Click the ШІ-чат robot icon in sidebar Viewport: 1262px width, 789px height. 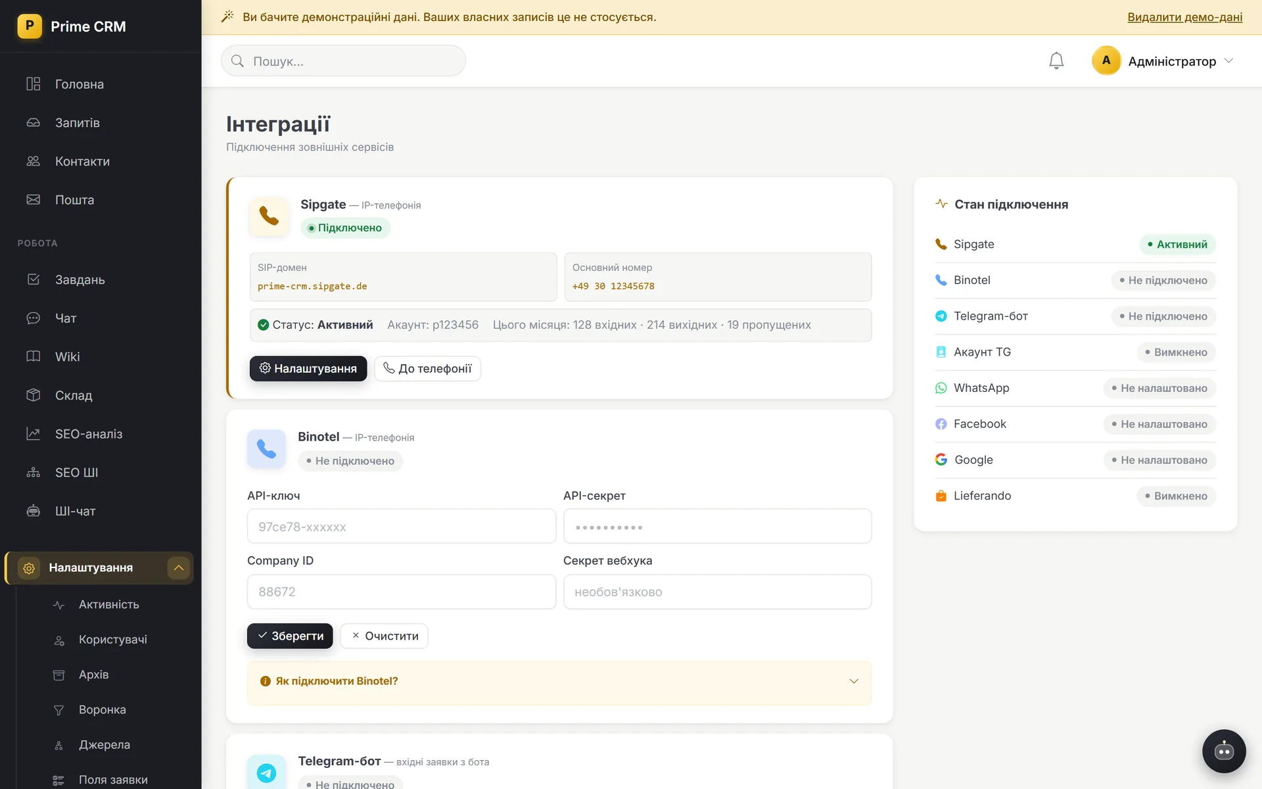point(34,511)
